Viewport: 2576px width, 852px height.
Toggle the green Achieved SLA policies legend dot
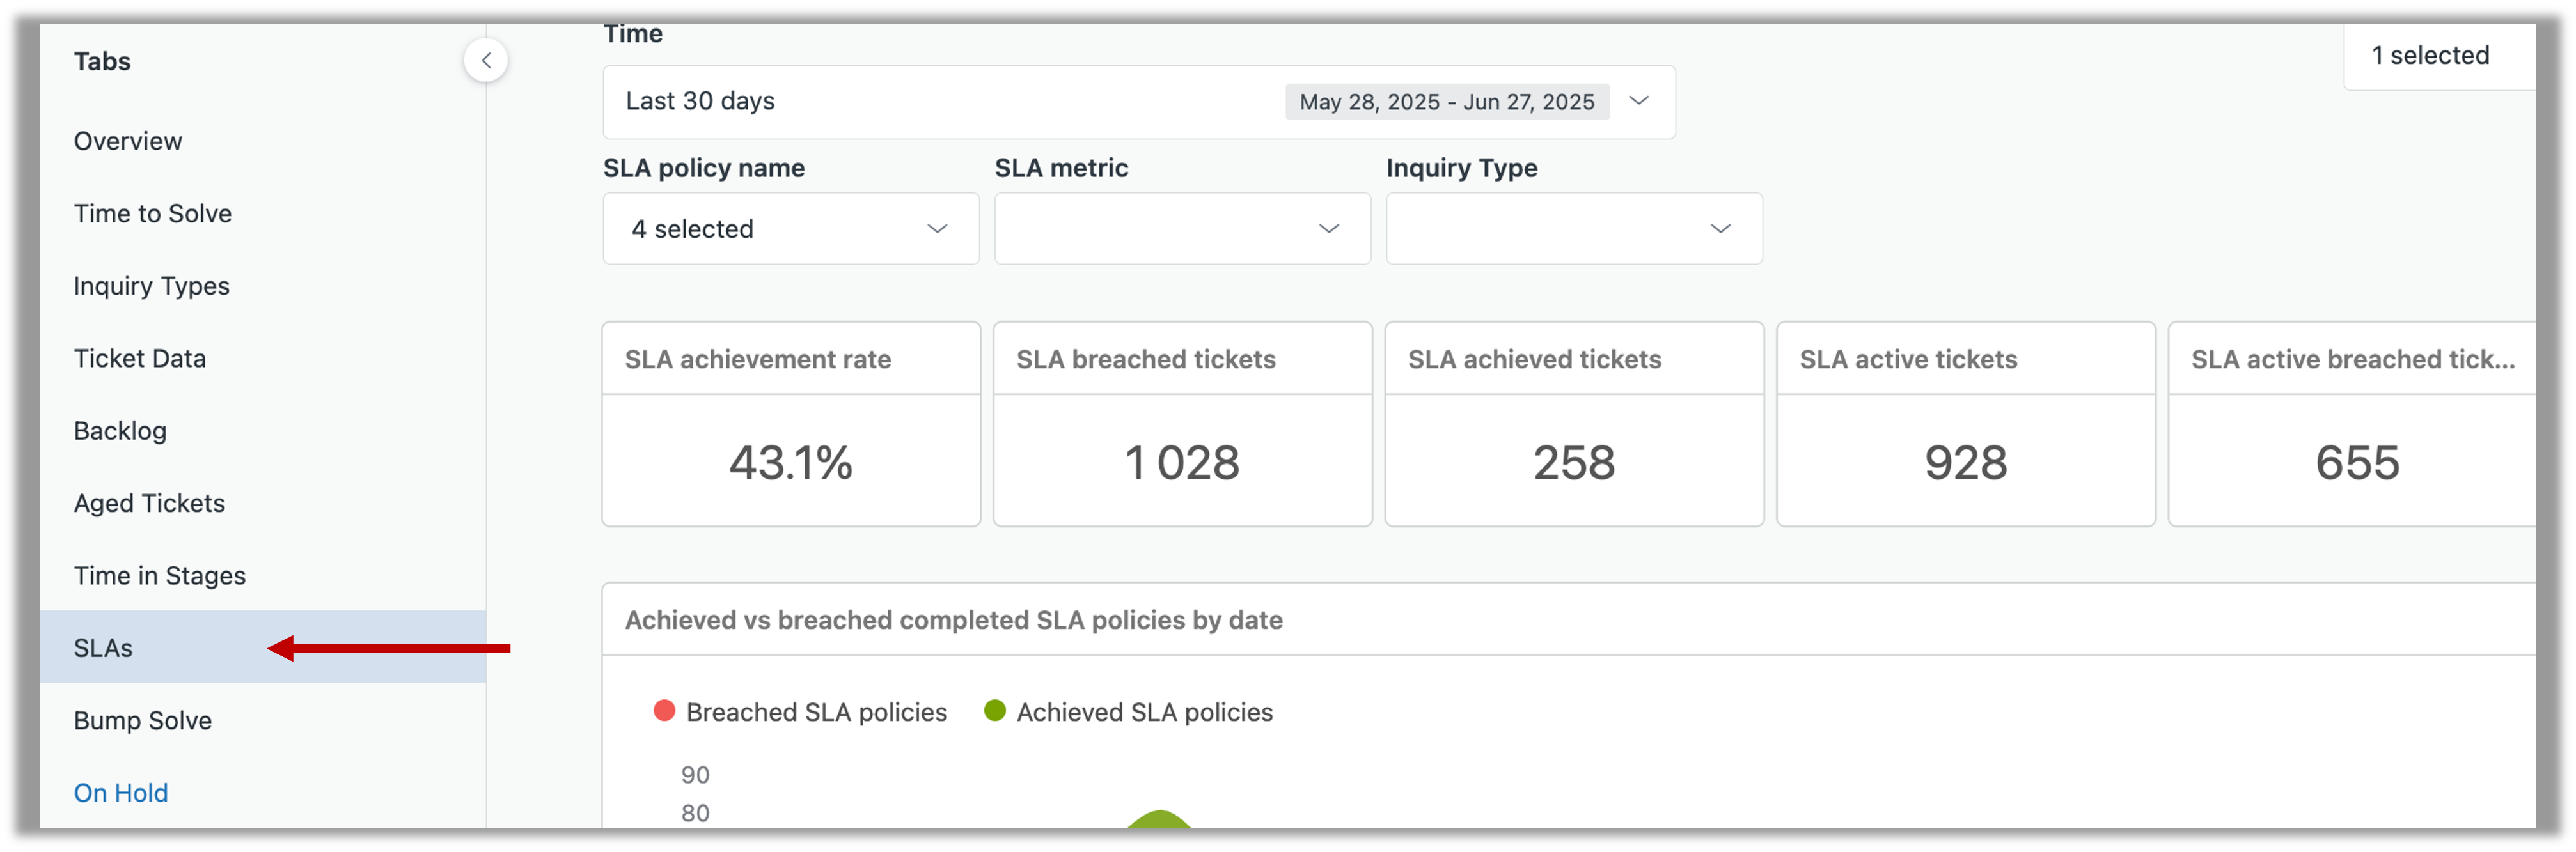pyautogui.click(x=994, y=711)
